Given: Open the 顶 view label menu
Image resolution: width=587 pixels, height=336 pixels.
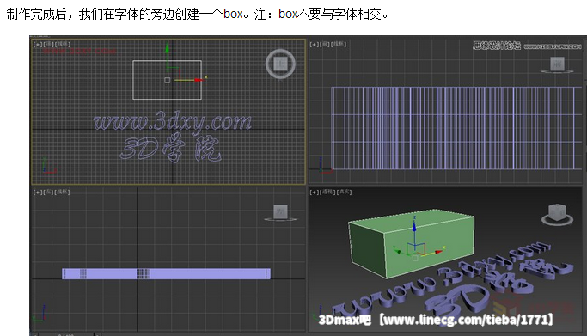Looking at the screenshot, I should tap(48, 44).
